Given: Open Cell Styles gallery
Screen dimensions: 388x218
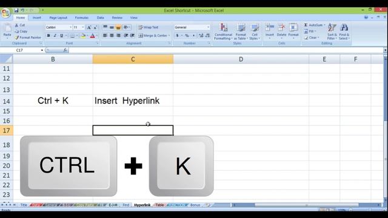Looking at the screenshot, I should click(x=255, y=31).
